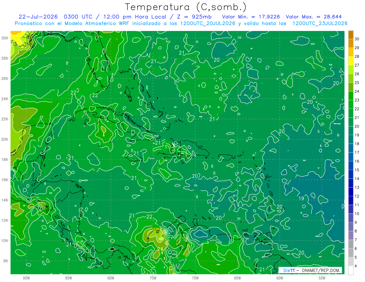This screenshot has width=365, height=282.
Task: Click the legend scale value '25'
Action: point(357,82)
